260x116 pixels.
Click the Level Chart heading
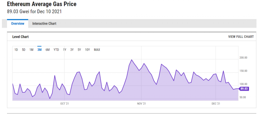click(x=20, y=37)
